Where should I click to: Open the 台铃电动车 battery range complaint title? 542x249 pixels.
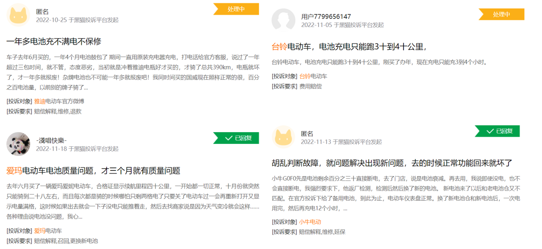click(349, 47)
